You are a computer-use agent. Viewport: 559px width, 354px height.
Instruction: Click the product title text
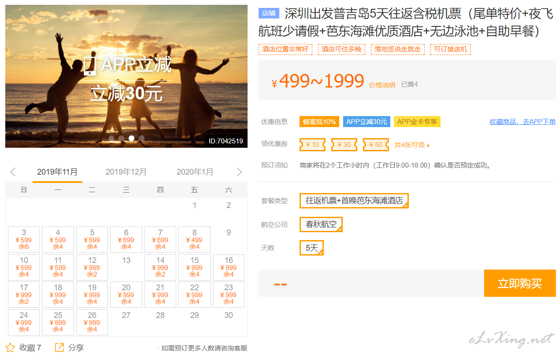click(x=406, y=22)
